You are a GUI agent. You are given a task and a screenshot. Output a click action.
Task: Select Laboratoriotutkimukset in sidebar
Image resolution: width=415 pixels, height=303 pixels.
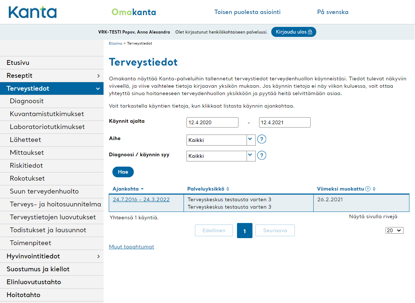click(x=52, y=127)
